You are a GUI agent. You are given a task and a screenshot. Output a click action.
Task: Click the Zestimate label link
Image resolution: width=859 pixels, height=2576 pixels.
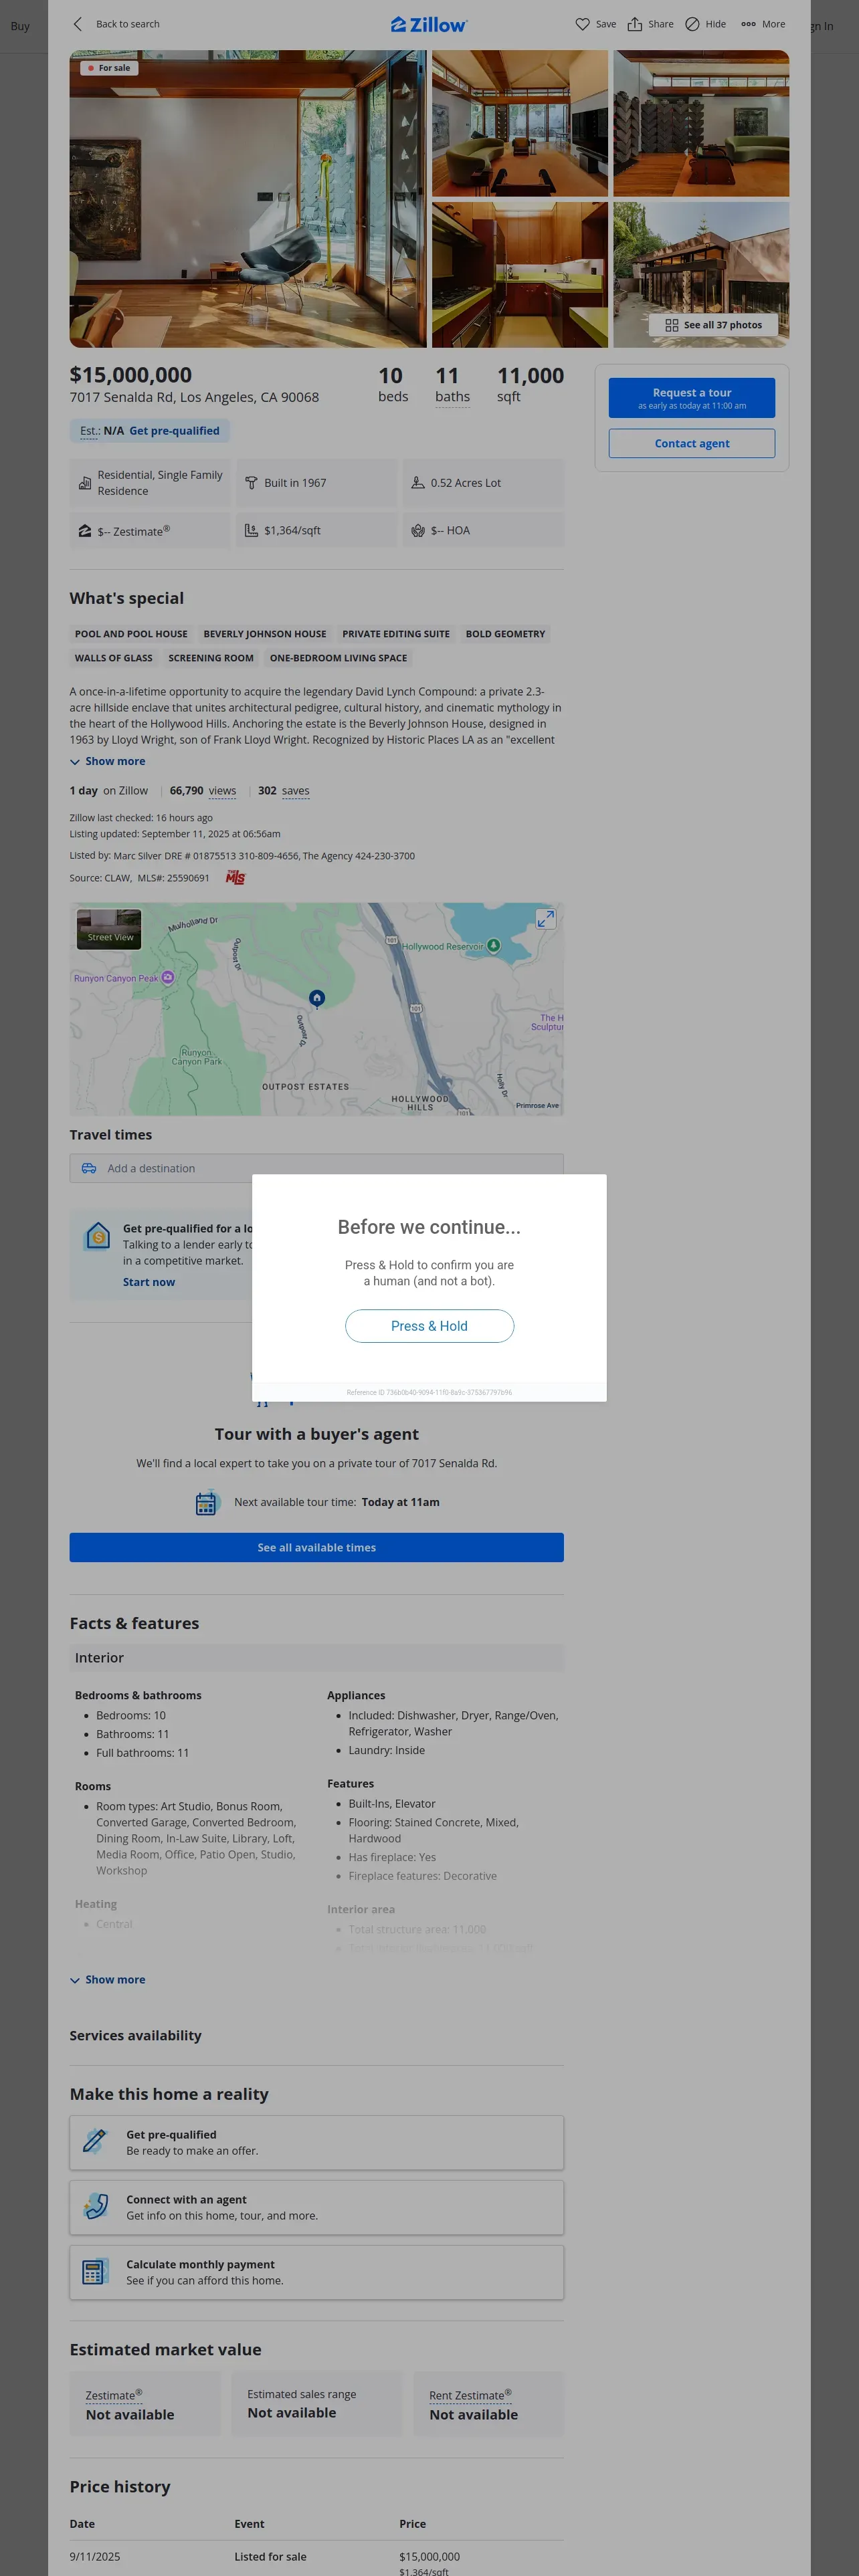pyautogui.click(x=113, y=2395)
